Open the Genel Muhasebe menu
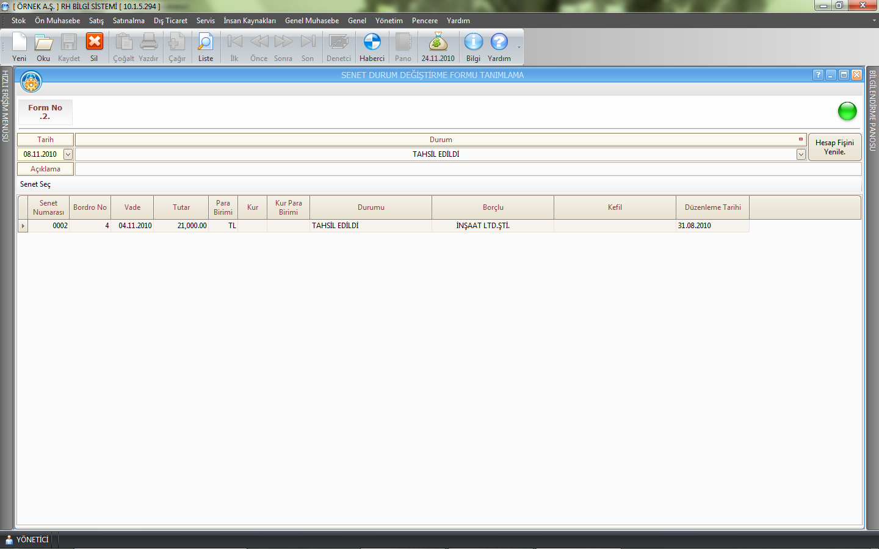 311,21
